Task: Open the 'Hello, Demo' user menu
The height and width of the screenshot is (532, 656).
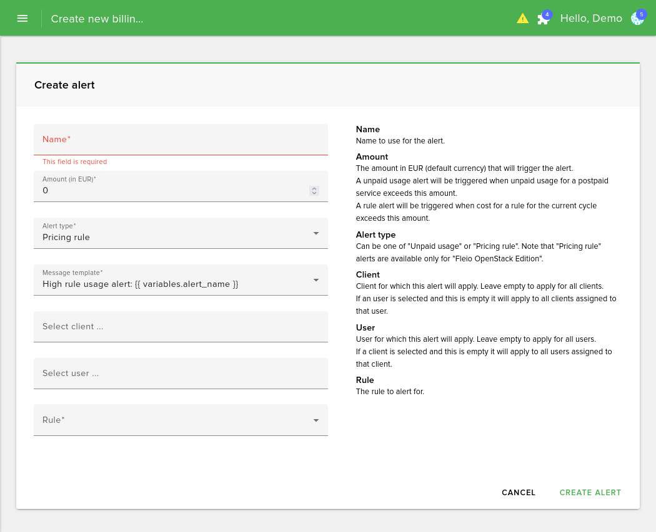Action: tap(591, 19)
